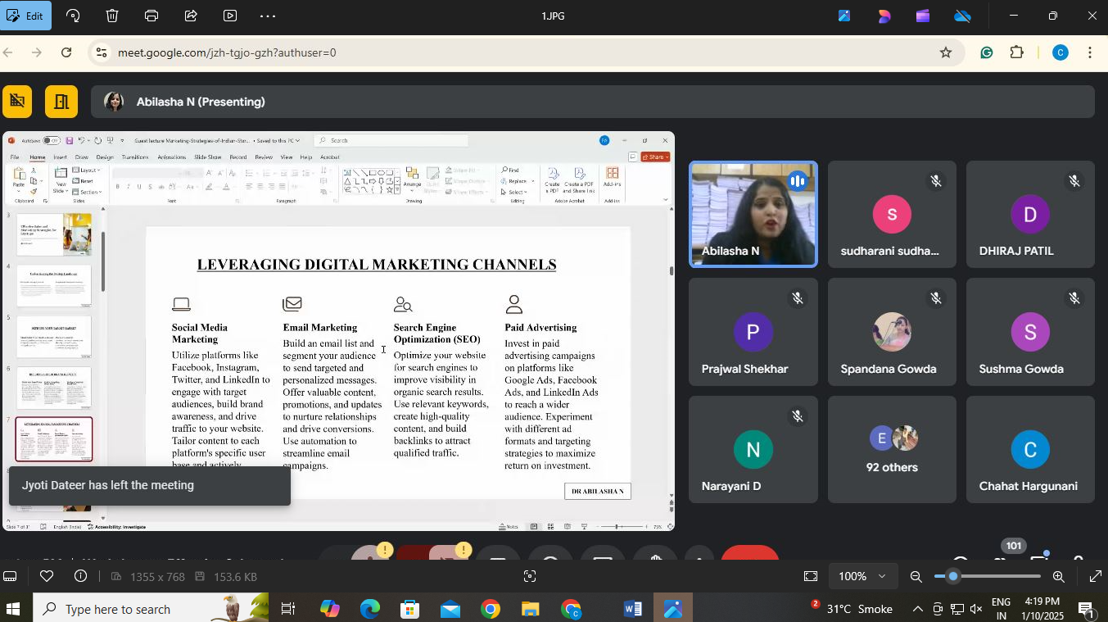Click the Edit image button
This screenshot has height=622, width=1108.
(25, 16)
